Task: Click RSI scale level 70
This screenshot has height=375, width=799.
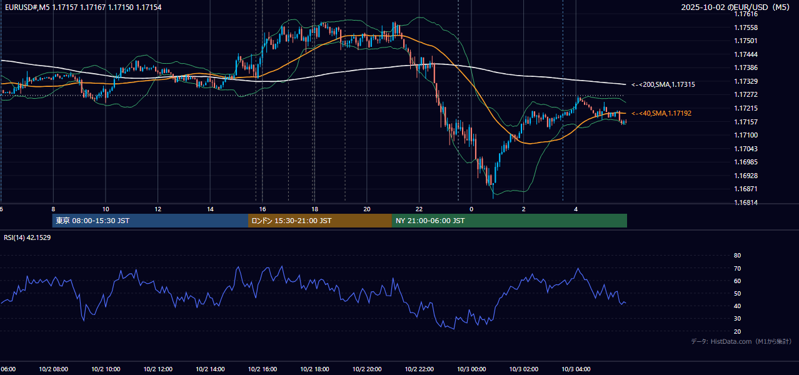Action: point(737,268)
